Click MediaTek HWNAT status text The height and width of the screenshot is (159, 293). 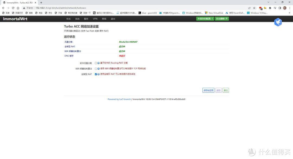128,42
